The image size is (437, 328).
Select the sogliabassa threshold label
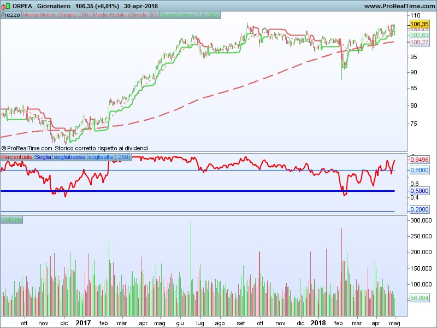point(70,157)
